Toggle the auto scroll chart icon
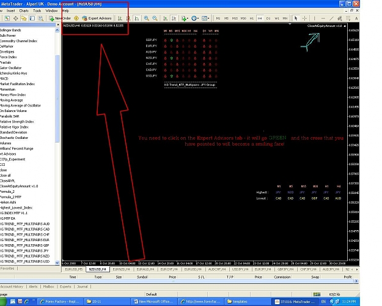The image size is (382, 306). click(165, 18)
